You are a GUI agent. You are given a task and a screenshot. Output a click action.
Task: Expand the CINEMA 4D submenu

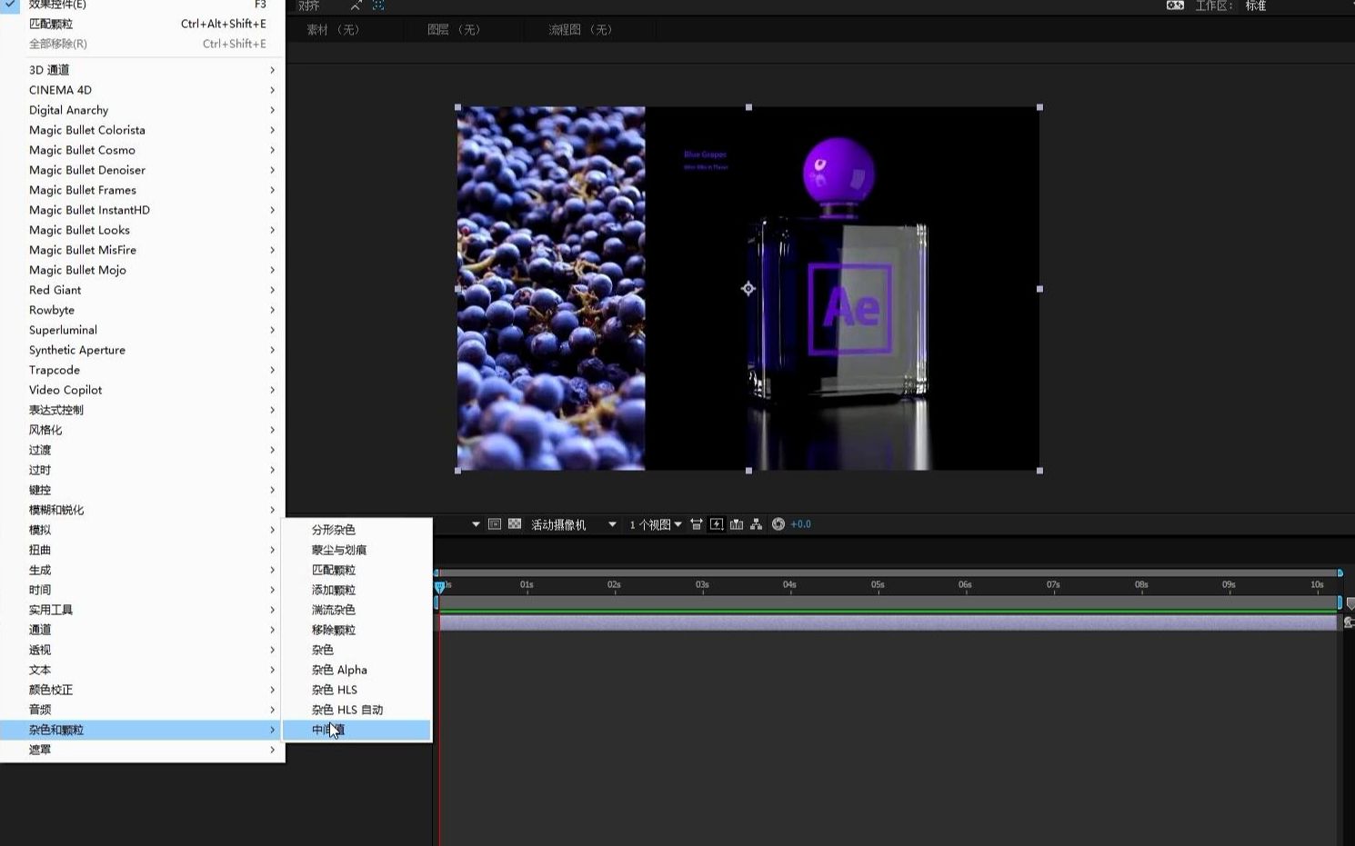[x=143, y=90]
